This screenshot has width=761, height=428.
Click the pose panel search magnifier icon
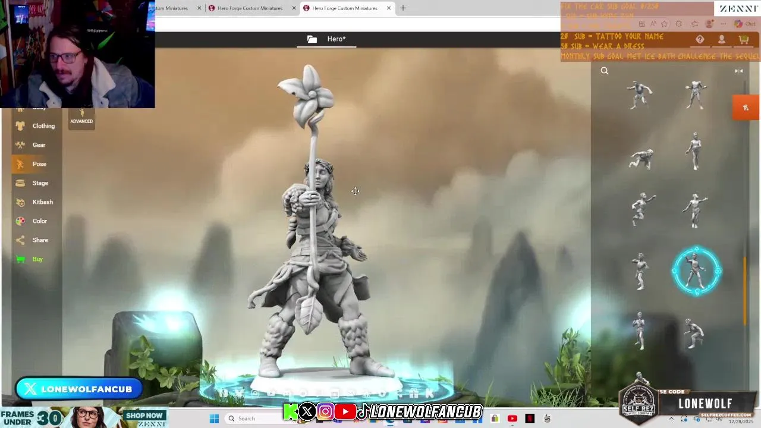(x=605, y=71)
